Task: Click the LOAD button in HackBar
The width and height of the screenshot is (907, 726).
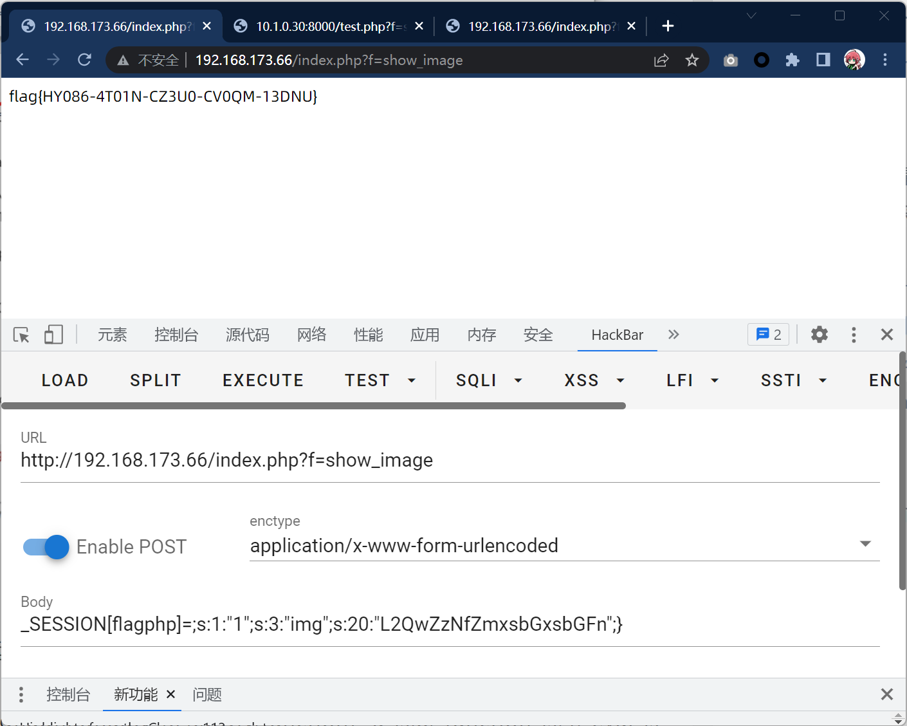Action: [x=65, y=380]
